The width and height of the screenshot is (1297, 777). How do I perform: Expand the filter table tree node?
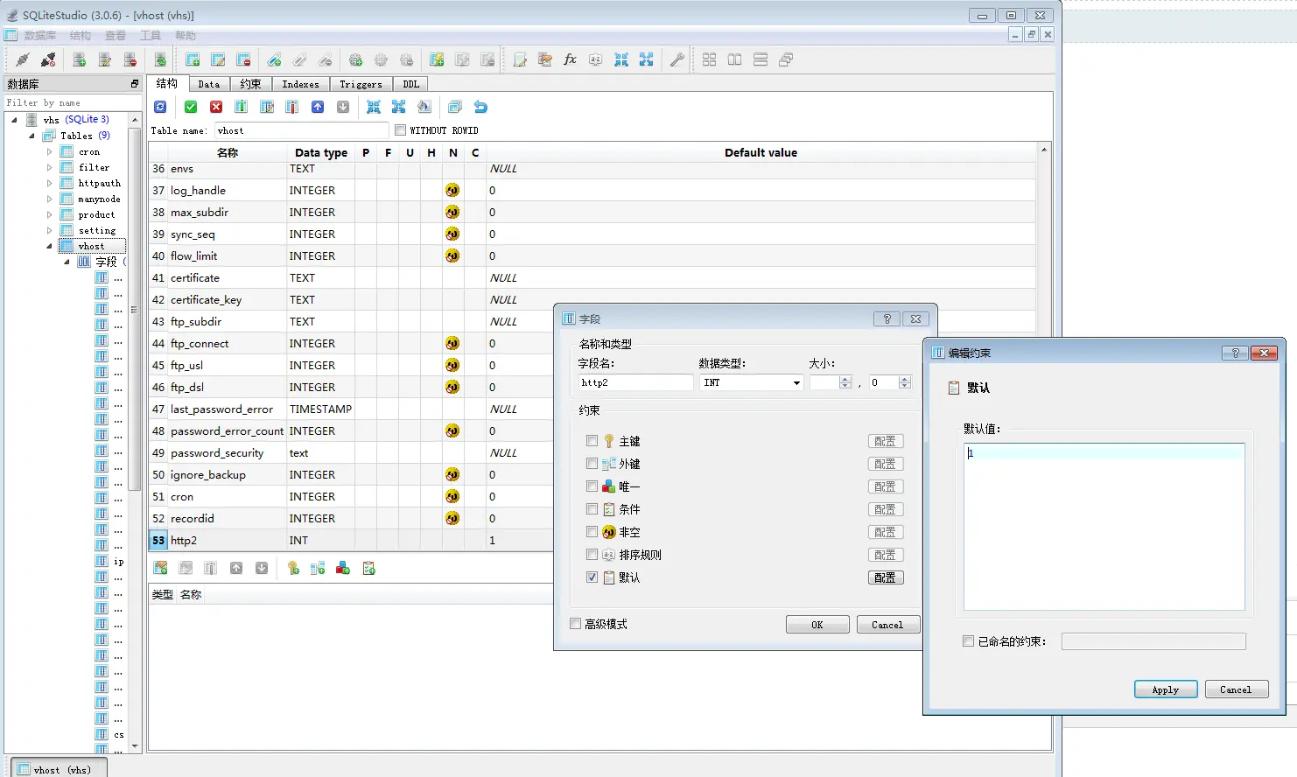[x=50, y=167]
